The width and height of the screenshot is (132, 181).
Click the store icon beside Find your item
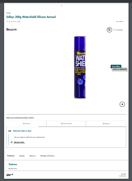(10, 131)
